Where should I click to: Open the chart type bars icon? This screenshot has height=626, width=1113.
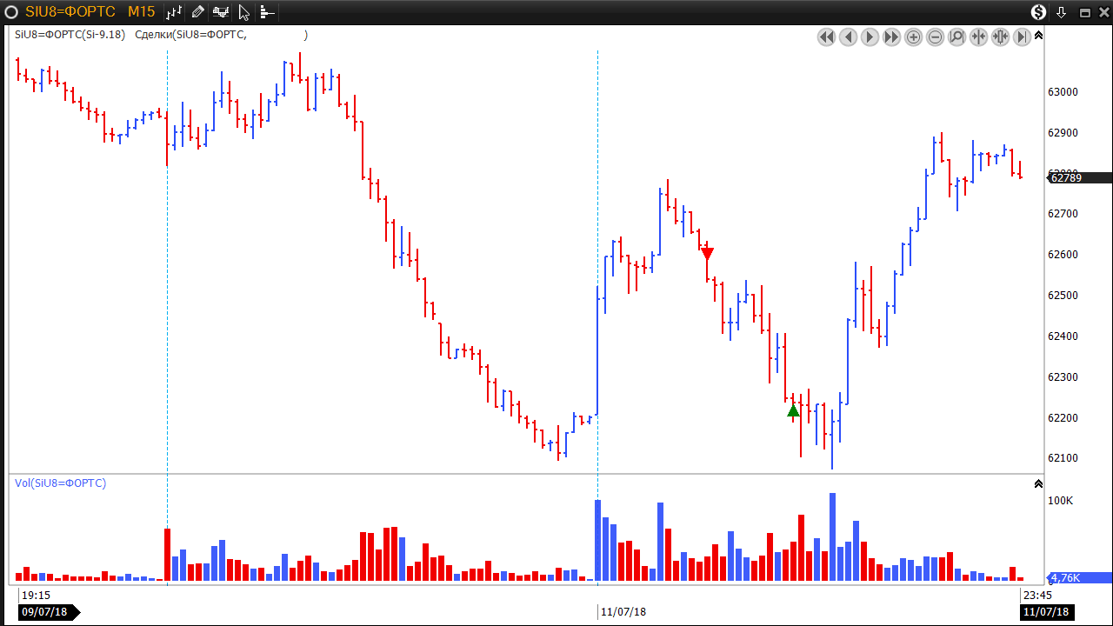click(175, 12)
